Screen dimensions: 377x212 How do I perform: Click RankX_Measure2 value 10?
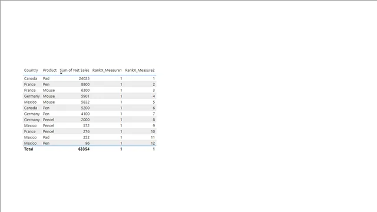coord(153,131)
